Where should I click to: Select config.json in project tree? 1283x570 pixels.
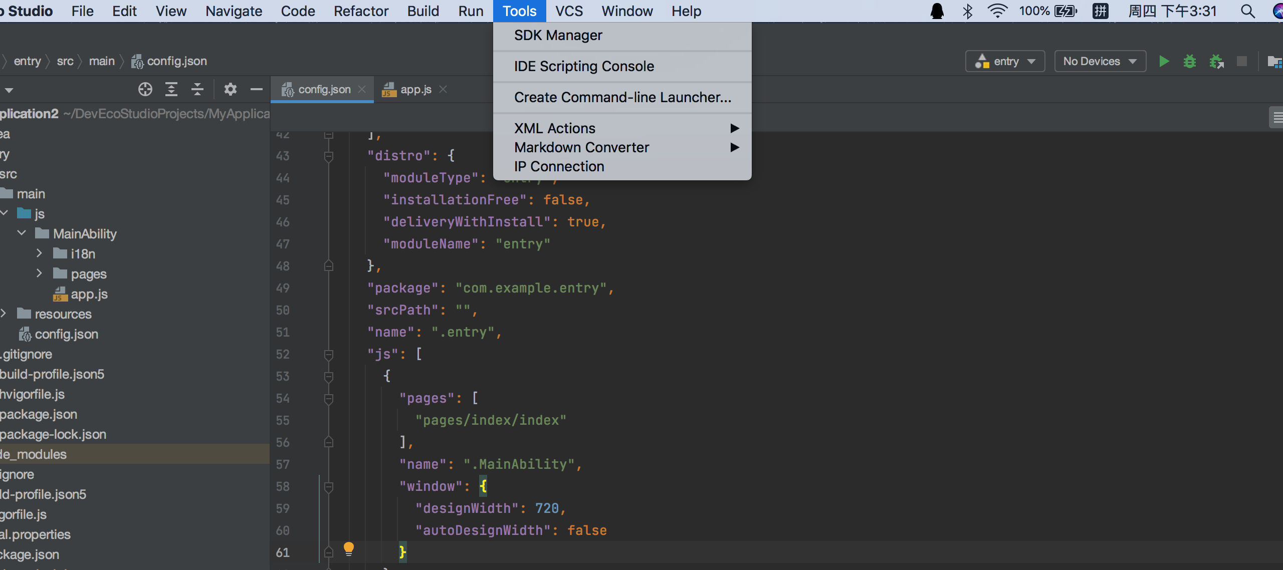(x=58, y=334)
